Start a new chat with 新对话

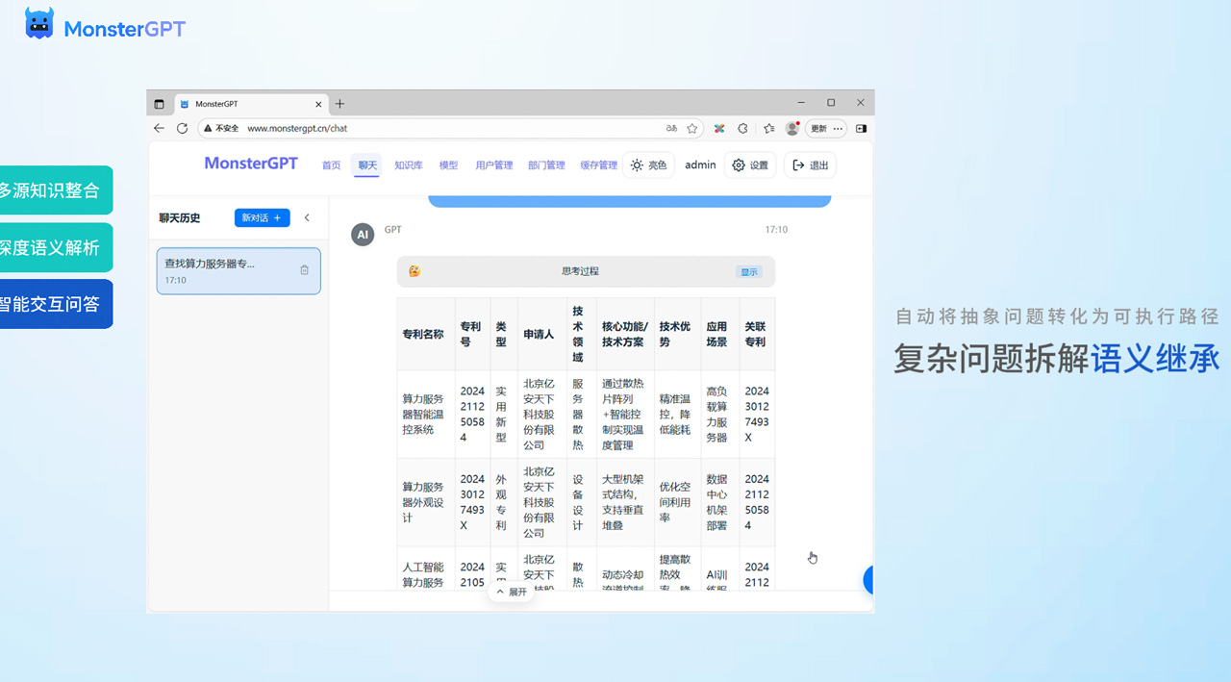(x=262, y=218)
